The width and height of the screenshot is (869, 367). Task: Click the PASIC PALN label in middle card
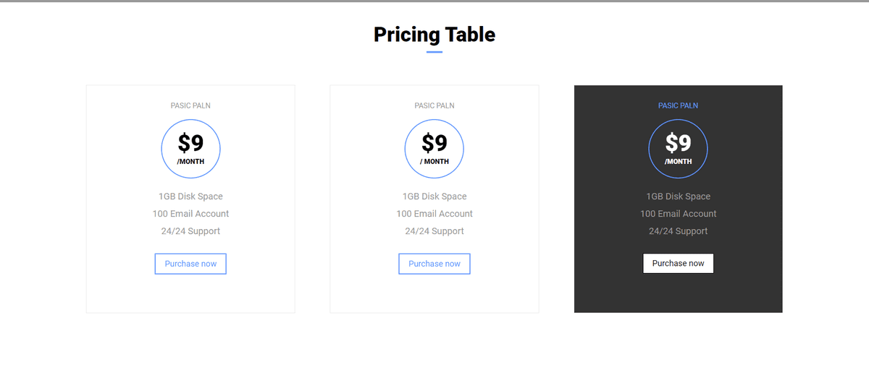pyautogui.click(x=434, y=105)
